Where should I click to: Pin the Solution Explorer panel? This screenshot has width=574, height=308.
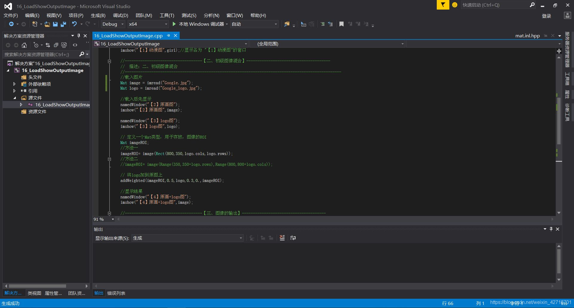tap(79, 36)
